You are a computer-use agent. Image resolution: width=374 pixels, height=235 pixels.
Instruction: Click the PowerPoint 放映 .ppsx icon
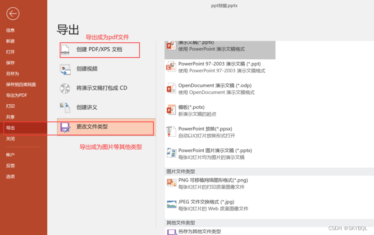171,132
